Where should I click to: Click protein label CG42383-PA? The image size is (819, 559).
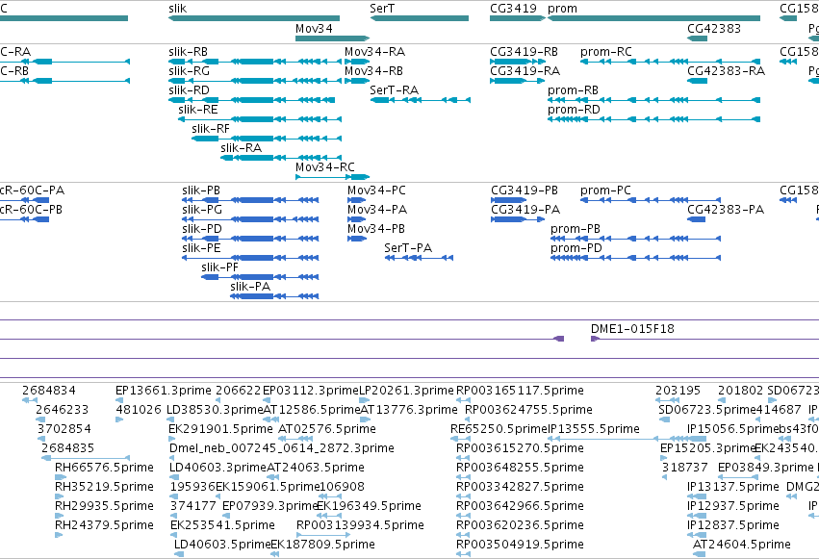coord(726,210)
